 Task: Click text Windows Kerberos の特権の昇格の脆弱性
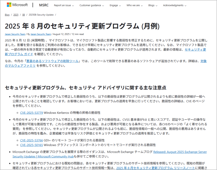pos(72,113)
